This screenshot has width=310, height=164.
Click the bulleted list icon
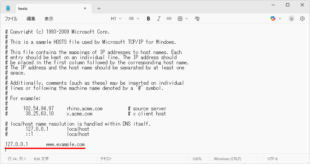pyautogui.click(x=131, y=19)
